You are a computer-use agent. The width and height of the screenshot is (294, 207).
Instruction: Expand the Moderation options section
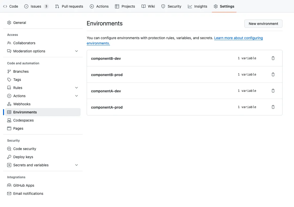point(76,51)
